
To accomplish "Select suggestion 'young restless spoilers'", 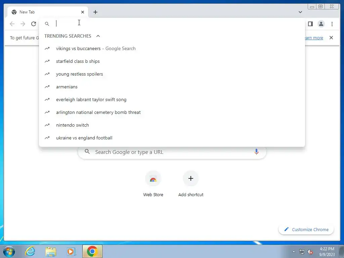I will click(172, 74).
